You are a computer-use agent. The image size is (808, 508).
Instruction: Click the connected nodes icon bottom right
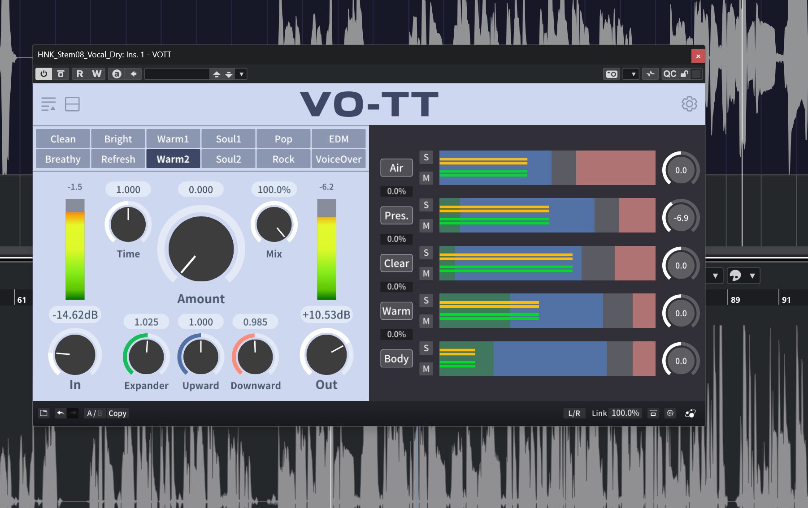[x=691, y=413]
